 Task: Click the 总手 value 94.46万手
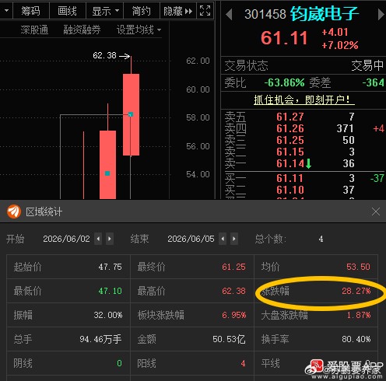click(100, 339)
